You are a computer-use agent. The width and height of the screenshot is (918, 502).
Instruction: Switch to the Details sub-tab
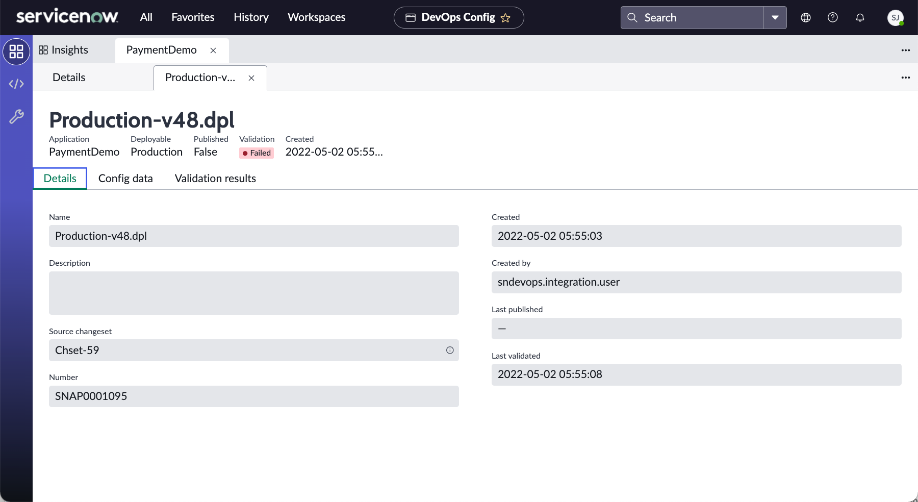coord(69,78)
